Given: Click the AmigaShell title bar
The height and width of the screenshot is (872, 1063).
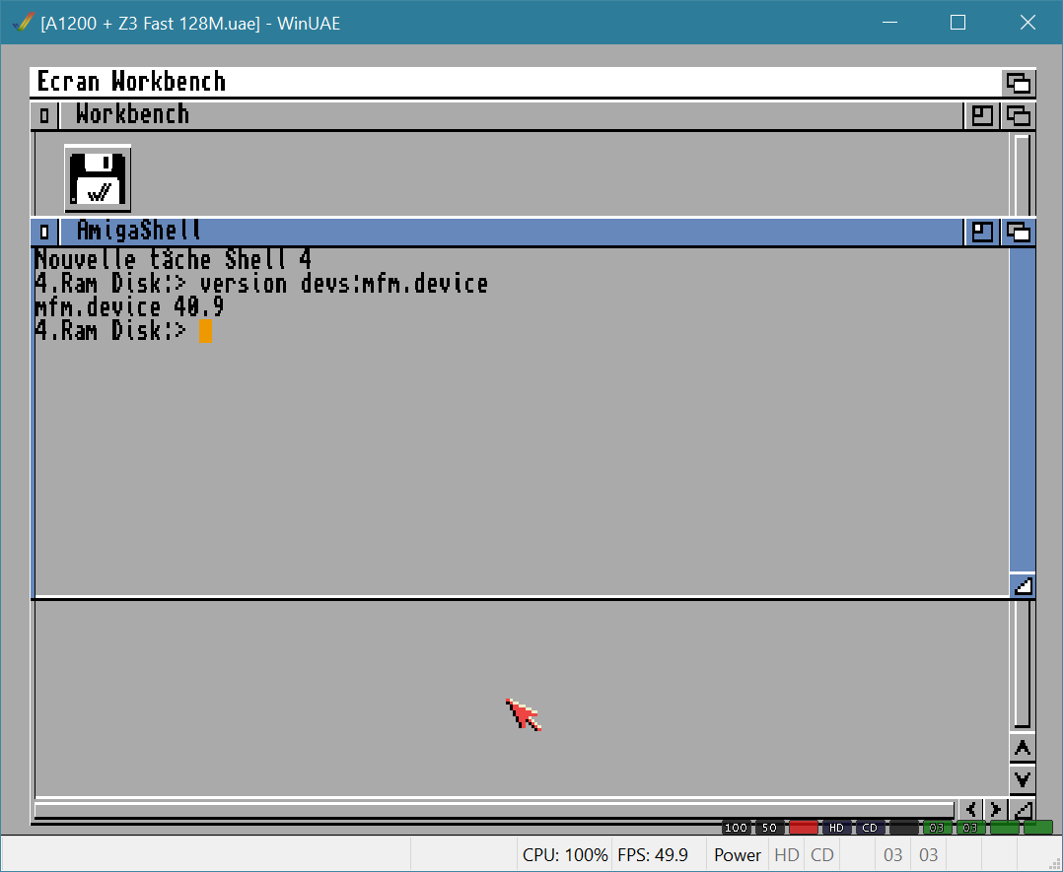Looking at the screenshot, I should pyautogui.click(x=512, y=233).
